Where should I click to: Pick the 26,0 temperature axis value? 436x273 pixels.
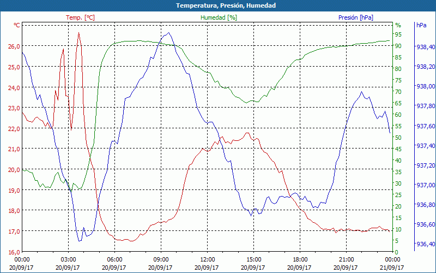(x=14, y=46)
